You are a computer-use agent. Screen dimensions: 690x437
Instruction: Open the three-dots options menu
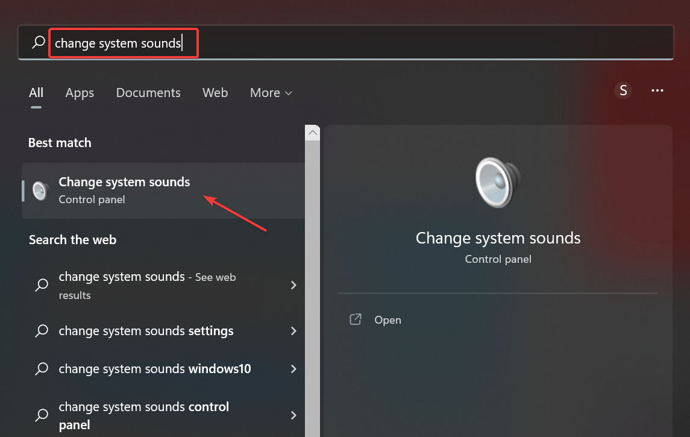(x=657, y=91)
